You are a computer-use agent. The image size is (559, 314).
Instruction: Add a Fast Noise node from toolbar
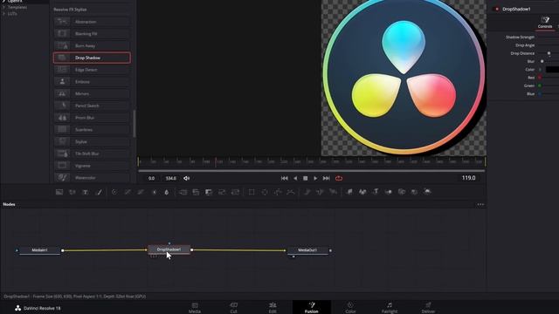pyautogui.click(x=72, y=192)
